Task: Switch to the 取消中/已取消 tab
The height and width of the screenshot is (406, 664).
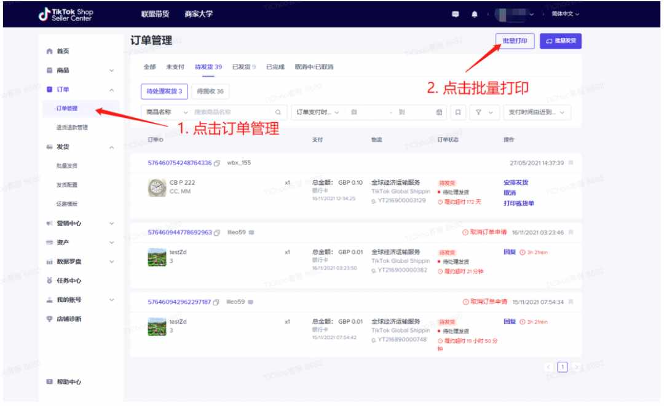Action: point(314,67)
